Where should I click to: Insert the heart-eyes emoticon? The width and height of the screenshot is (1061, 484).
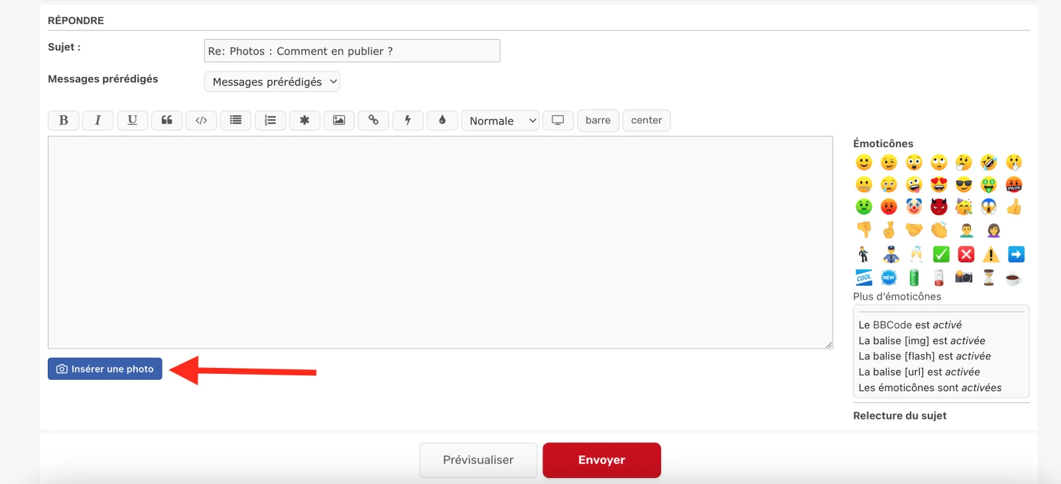(939, 184)
